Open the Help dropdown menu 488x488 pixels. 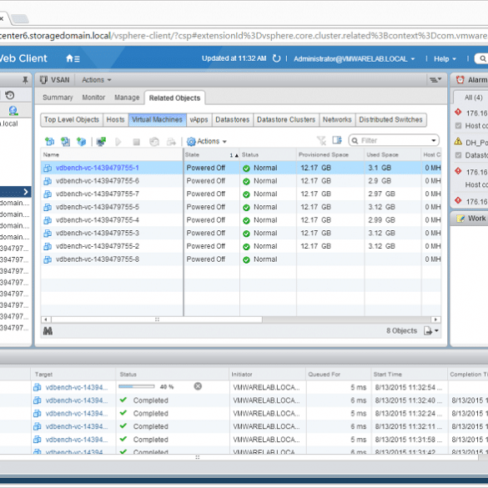(445, 59)
